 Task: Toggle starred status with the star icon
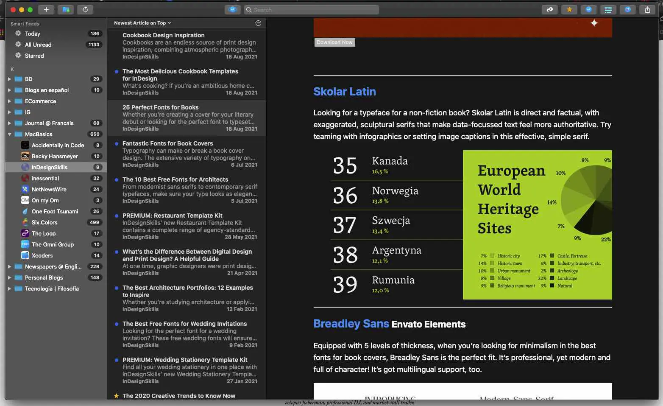click(x=569, y=9)
